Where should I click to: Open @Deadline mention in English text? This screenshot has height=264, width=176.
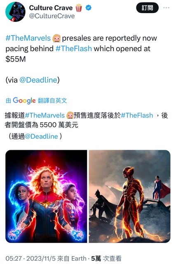pos(38,80)
